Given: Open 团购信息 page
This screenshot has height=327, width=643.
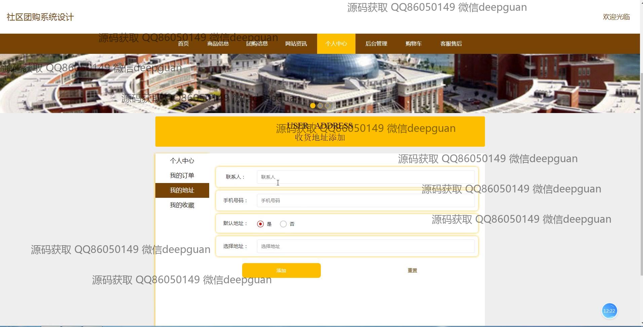Looking at the screenshot, I should [x=257, y=44].
